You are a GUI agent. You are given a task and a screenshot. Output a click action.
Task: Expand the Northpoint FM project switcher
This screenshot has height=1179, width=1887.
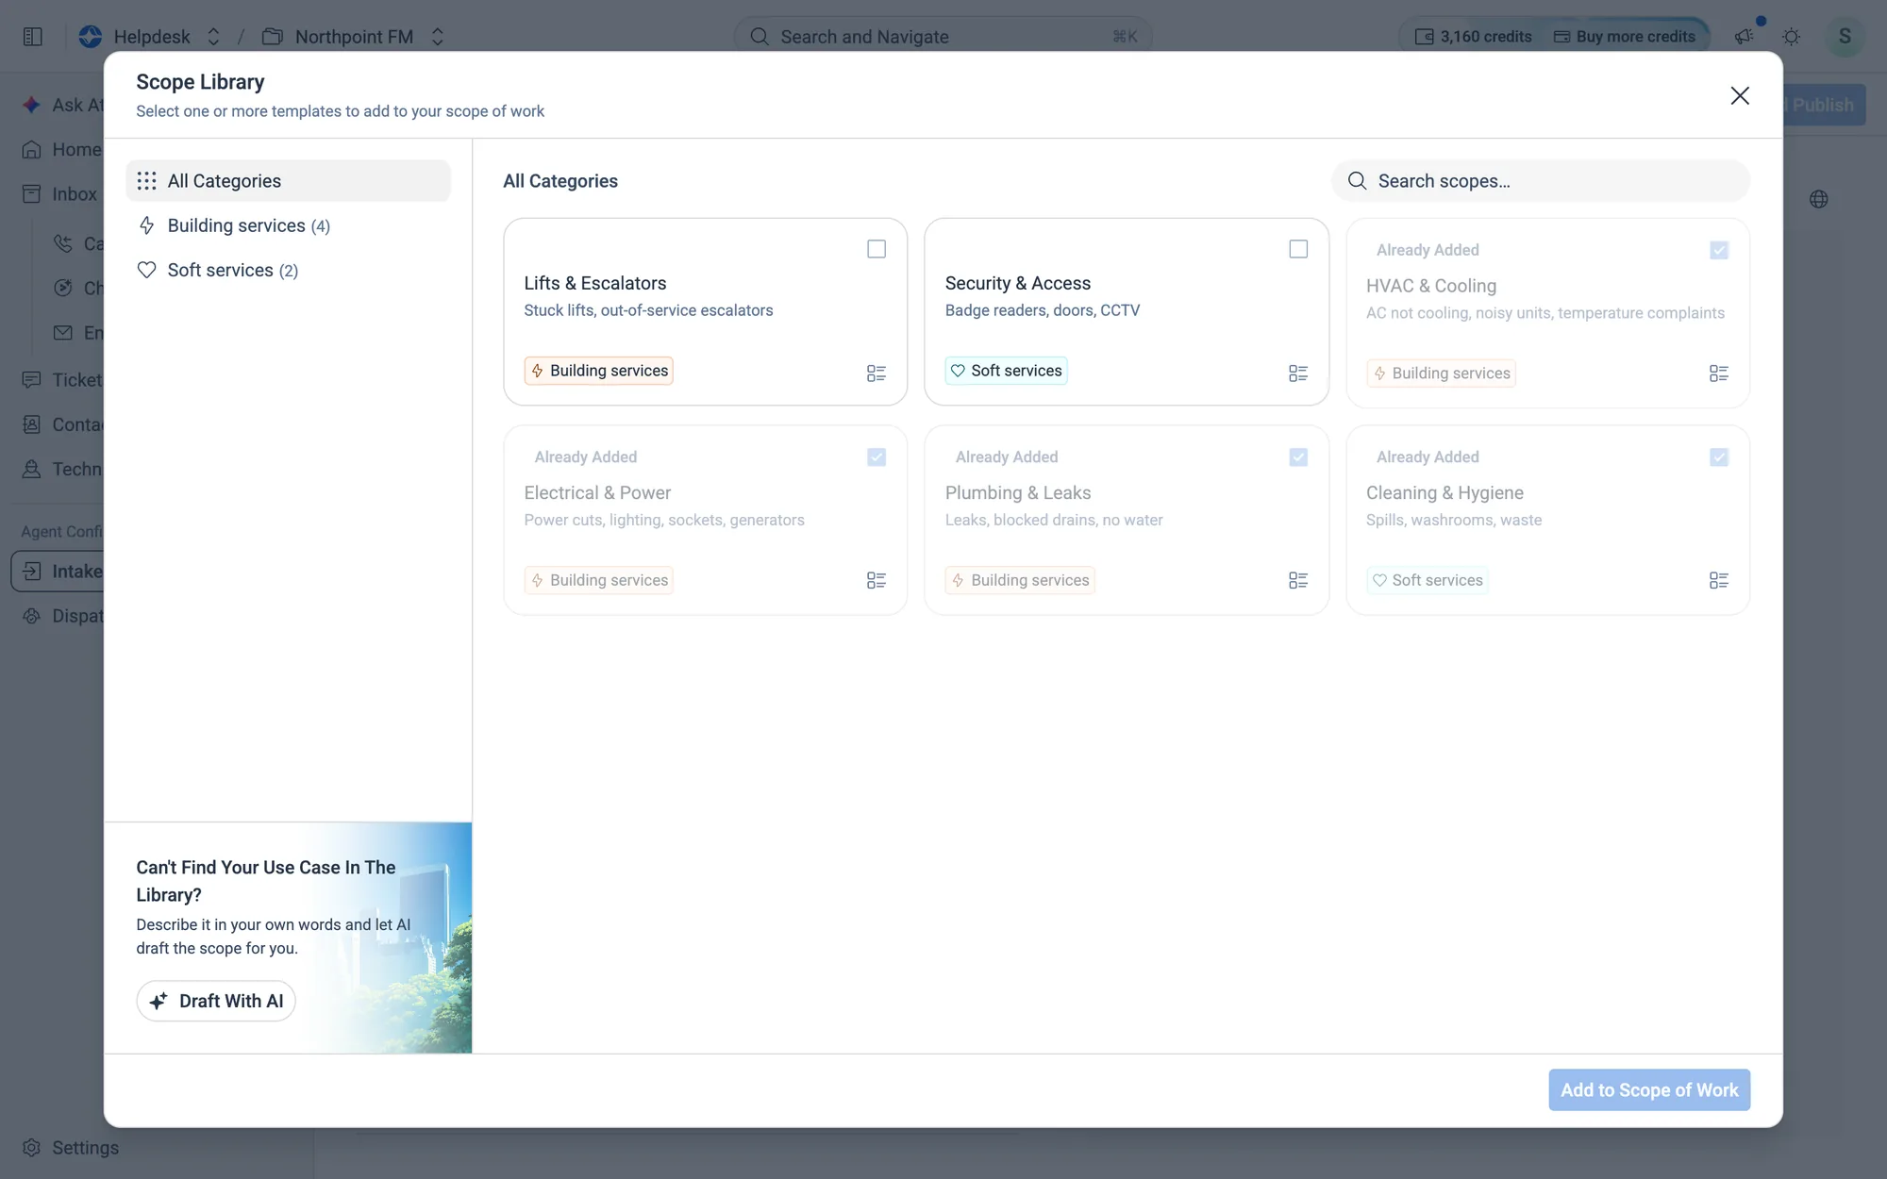tap(438, 36)
